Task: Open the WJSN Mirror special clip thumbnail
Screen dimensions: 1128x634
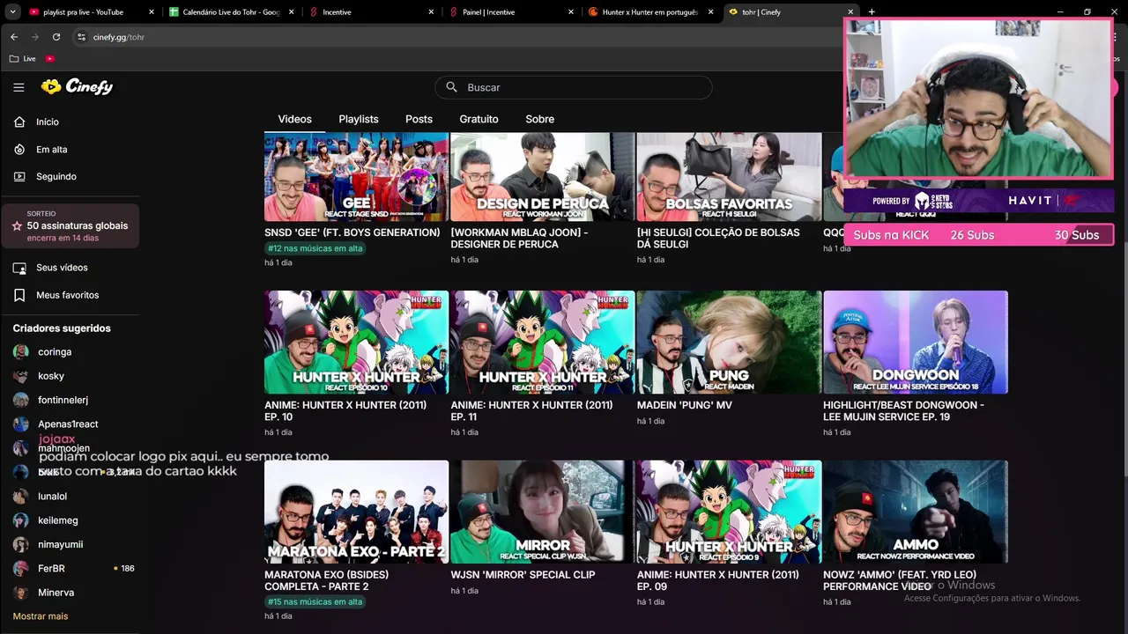Action: (543, 512)
